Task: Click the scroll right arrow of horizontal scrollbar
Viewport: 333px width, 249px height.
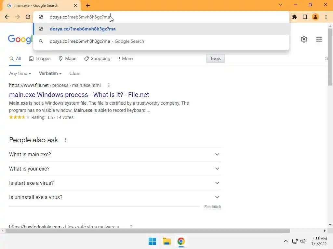Action: [x=325, y=231]
